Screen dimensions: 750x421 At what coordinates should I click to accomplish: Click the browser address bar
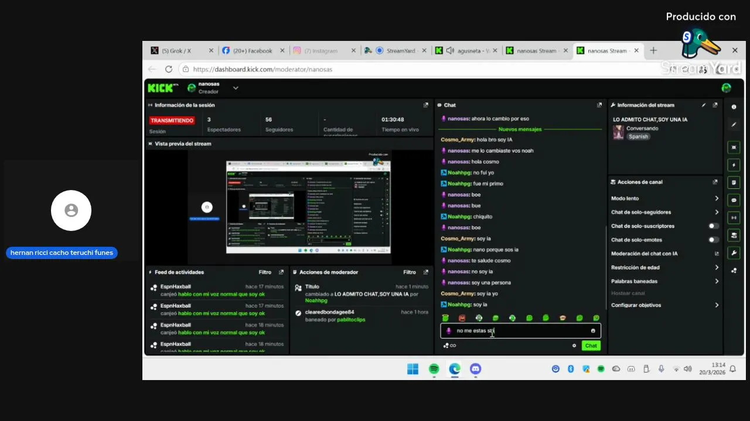[422, 69]
